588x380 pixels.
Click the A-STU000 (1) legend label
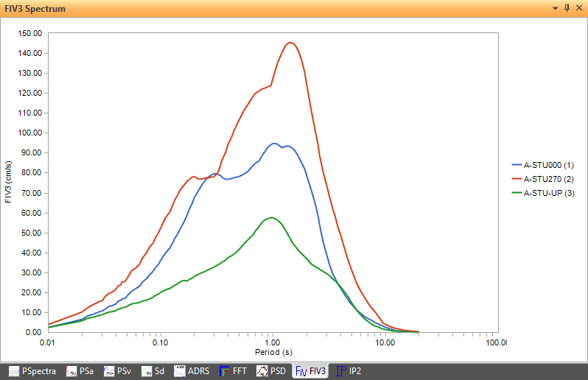548,166
